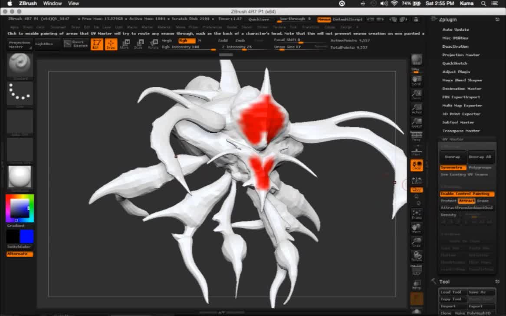The height and width of the screenshot is (316, 506).
Task: Reset the Tool palette icon
Action: pyautogui.click(x=497, y=281)
